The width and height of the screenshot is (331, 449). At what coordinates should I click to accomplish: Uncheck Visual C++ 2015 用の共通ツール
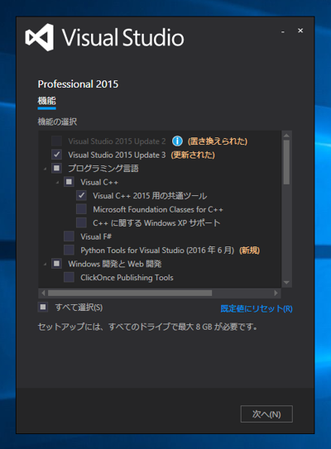coord(81,196)
